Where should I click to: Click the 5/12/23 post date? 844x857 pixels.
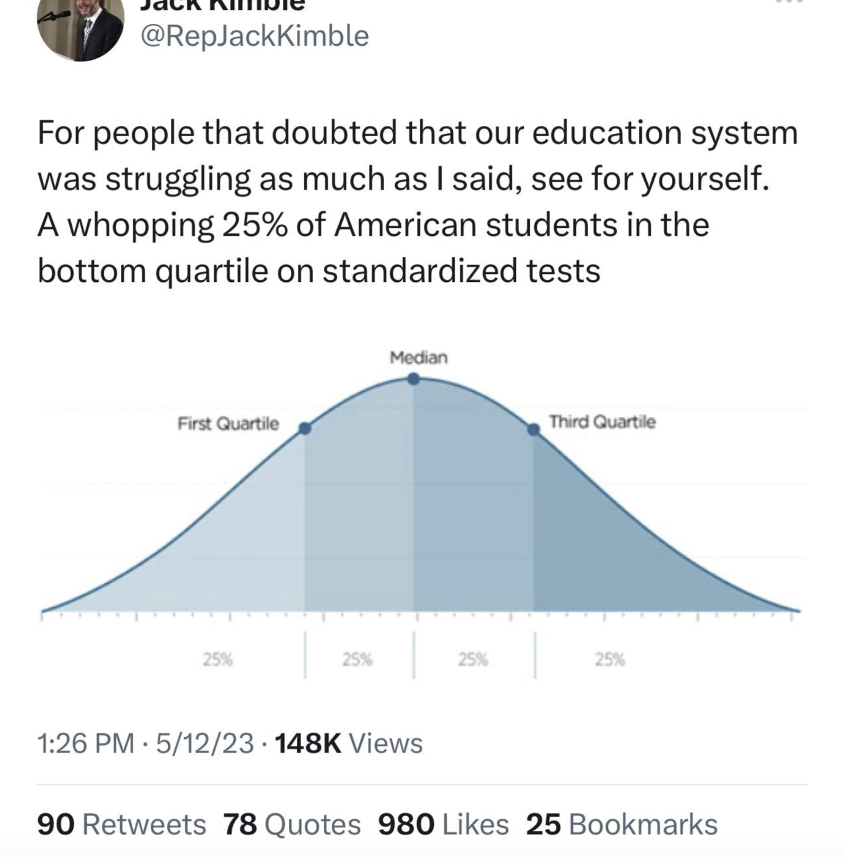[204, 743]
